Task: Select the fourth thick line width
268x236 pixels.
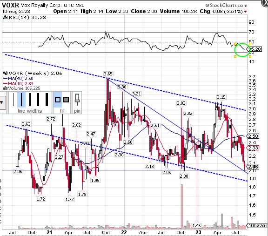Action: (38, 100)
